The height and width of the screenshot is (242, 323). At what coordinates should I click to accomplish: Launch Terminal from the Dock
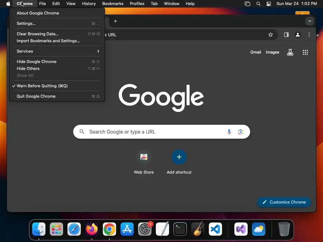[x=180, y=229]
